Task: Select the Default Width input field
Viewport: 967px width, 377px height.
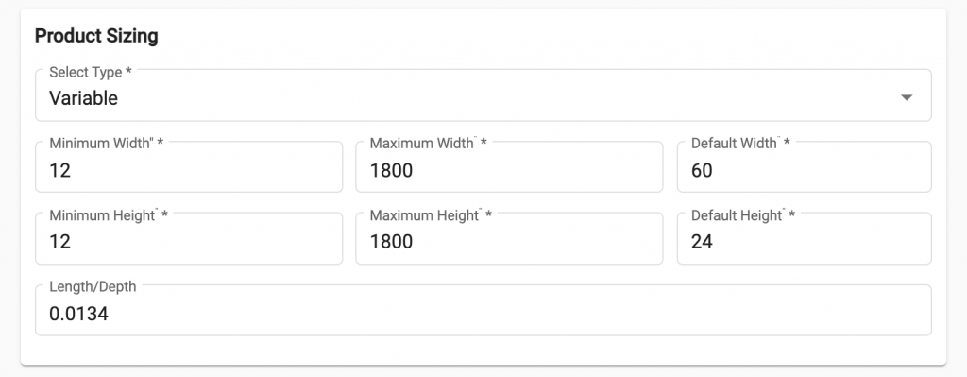Action: tap(805, 167)
